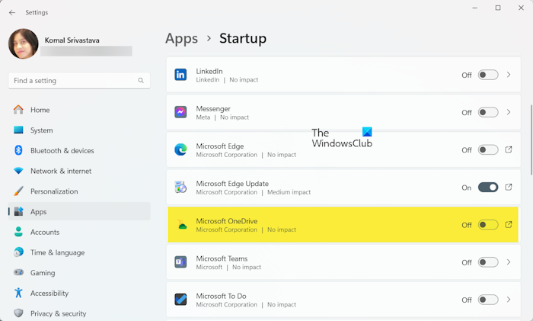Screen dimensions: 533x321
Task: Turn off Microsoft Edge Update startup
Action: coord(488,188)
